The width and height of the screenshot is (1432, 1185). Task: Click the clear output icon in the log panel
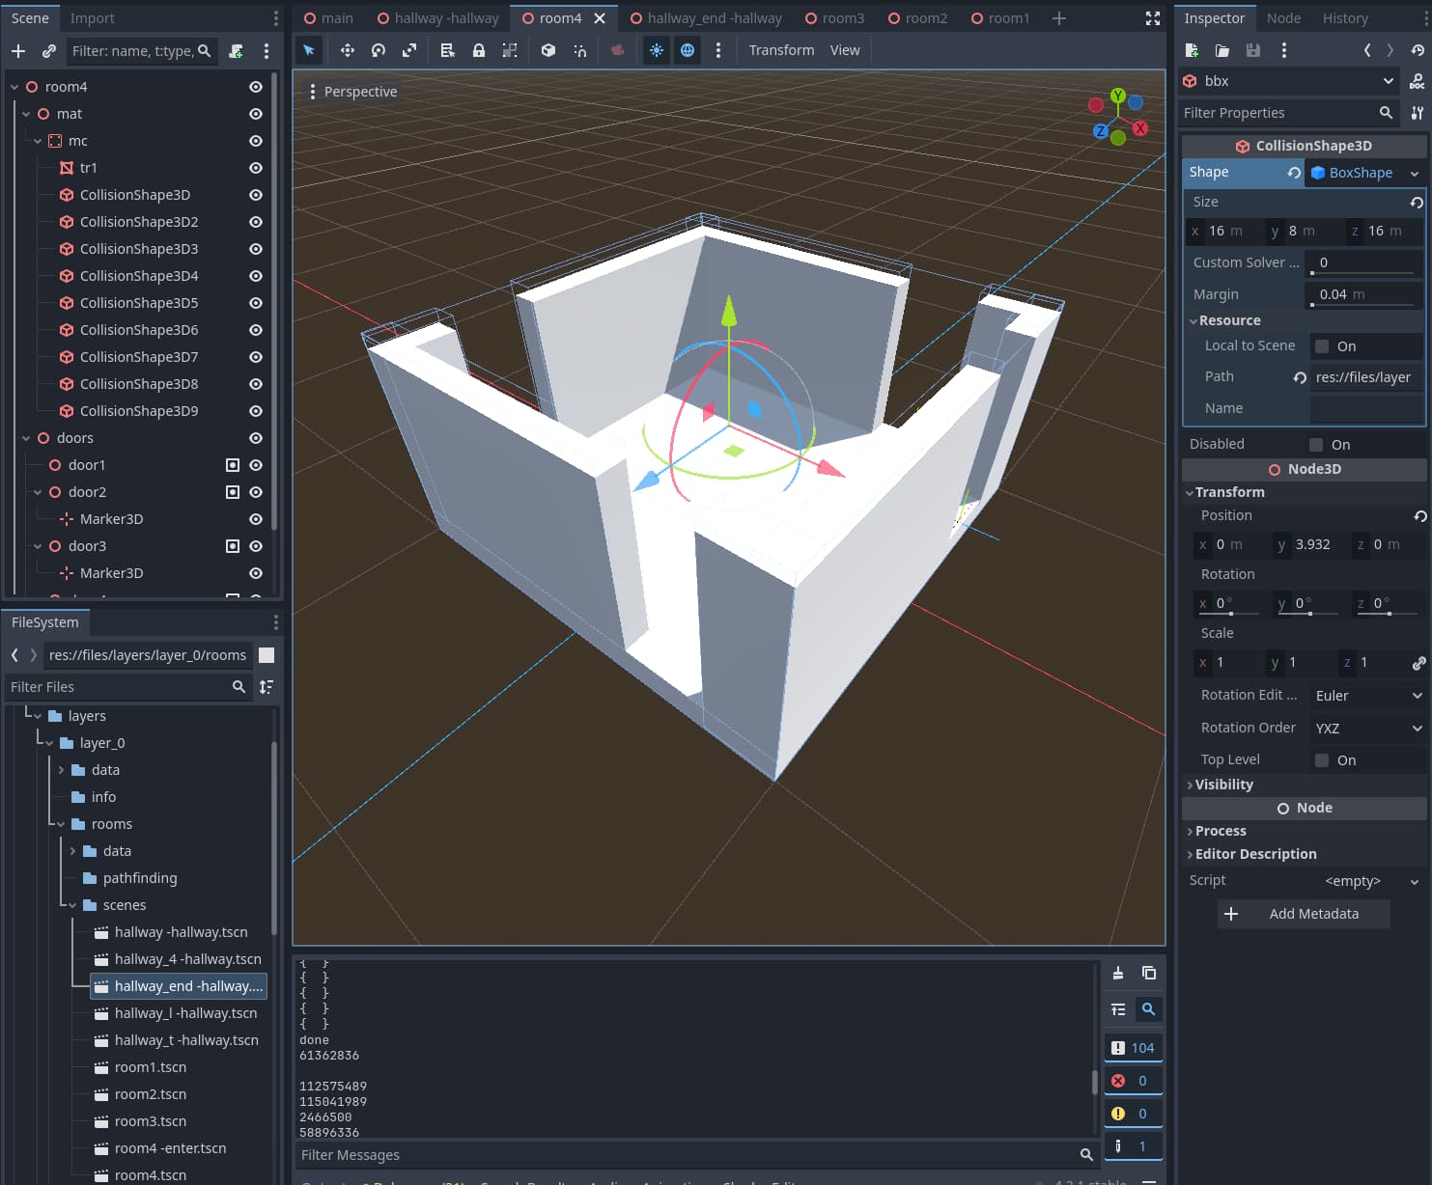(x=1118, y=973)
